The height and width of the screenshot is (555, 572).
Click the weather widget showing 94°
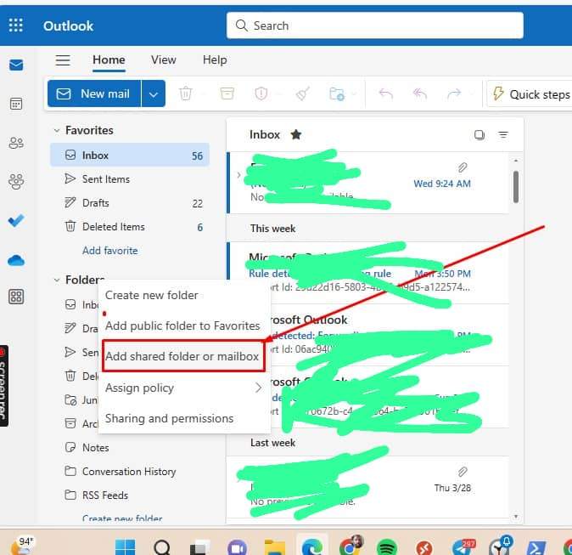[x=22, y=546]
